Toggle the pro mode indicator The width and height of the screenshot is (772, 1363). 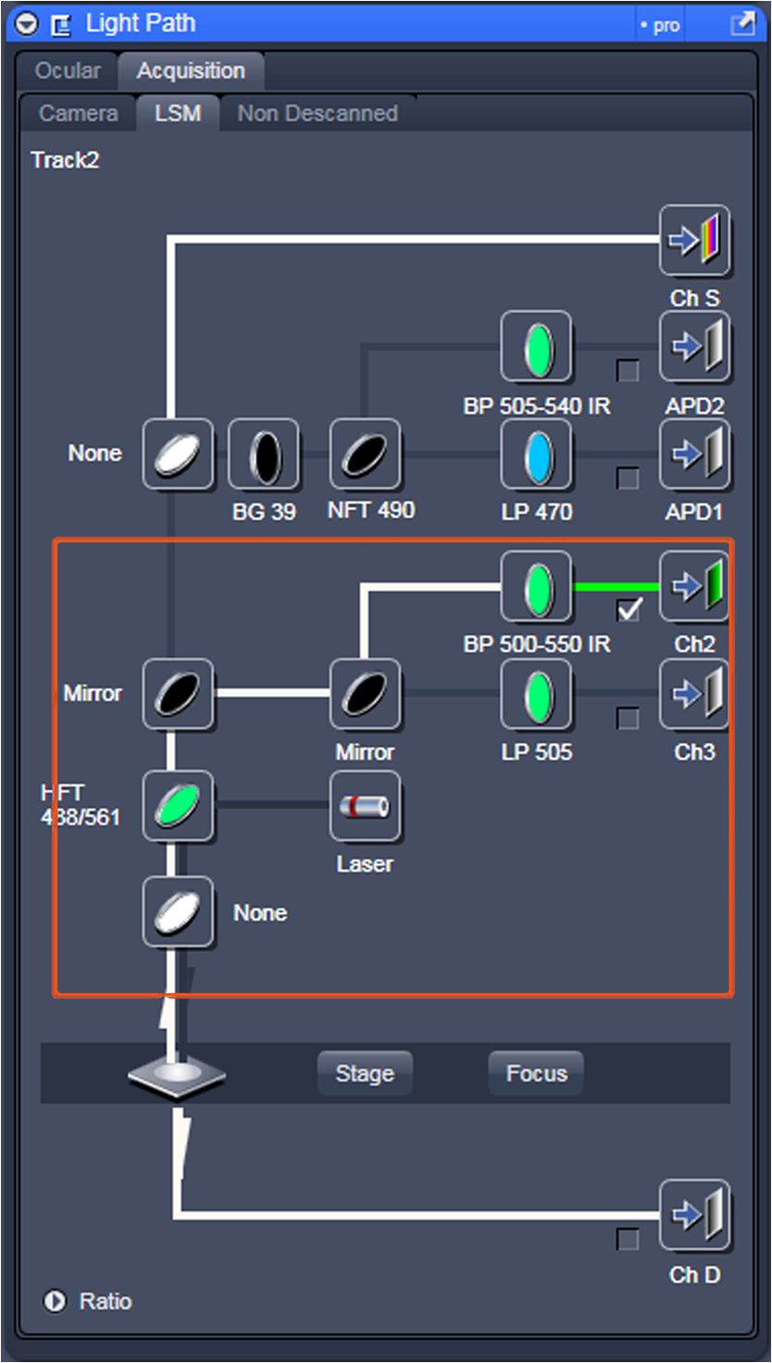660,26
